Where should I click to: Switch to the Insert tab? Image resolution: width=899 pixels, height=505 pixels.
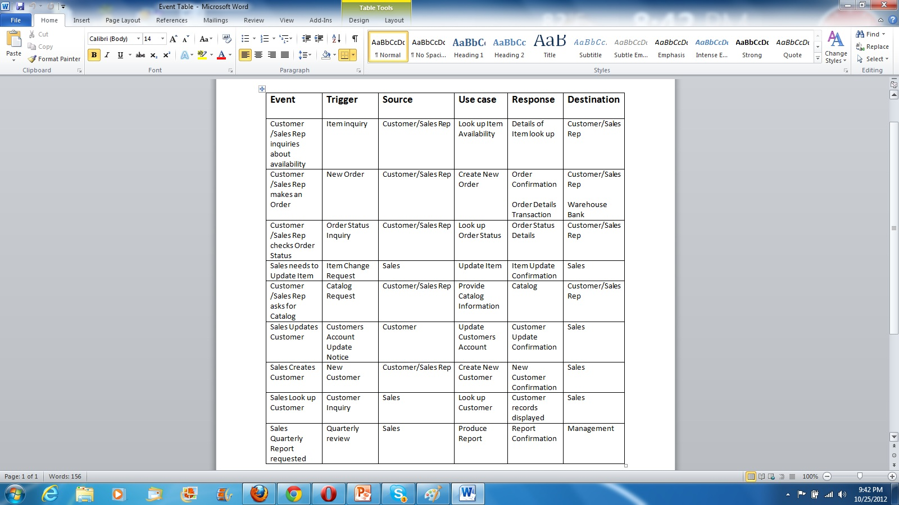[81, 20]
